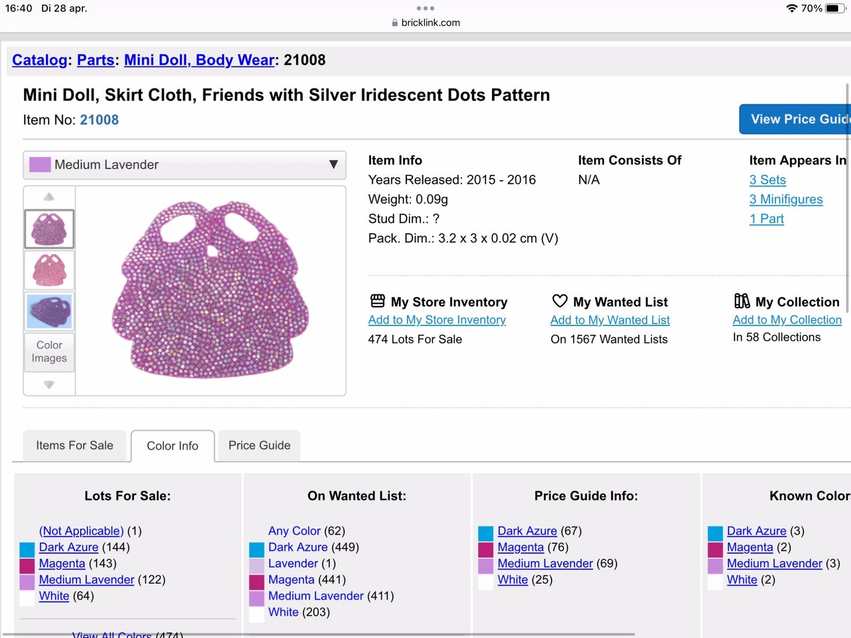Click the My Store Inventory shop icon

(378, 301)
